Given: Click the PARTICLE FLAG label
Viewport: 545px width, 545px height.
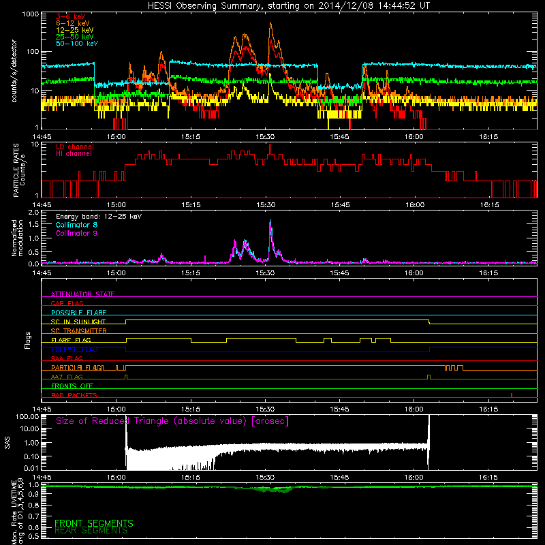Looking at the screenshot, I should tap(77, 368).
